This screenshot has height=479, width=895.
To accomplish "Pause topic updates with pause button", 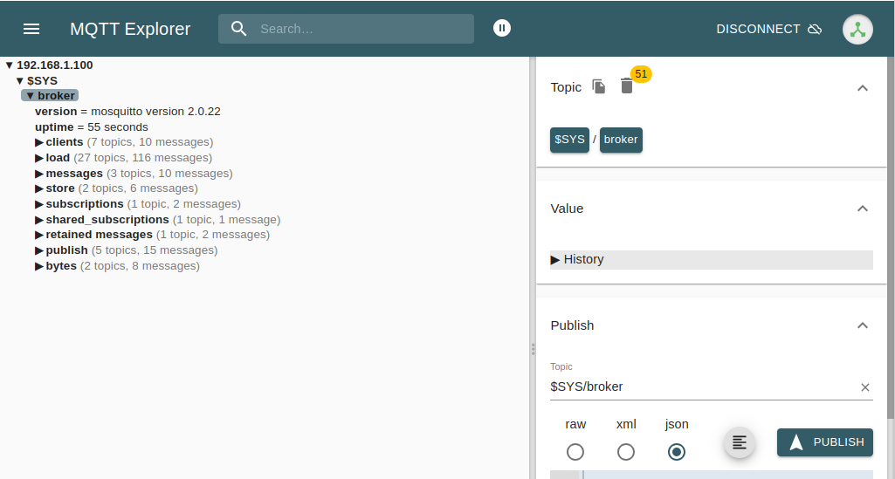I will [x=502, y=28].
